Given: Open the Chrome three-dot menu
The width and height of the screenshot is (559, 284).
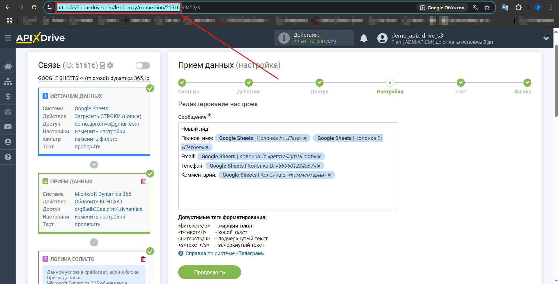Looking at the screenshot, I should (551, 7).
